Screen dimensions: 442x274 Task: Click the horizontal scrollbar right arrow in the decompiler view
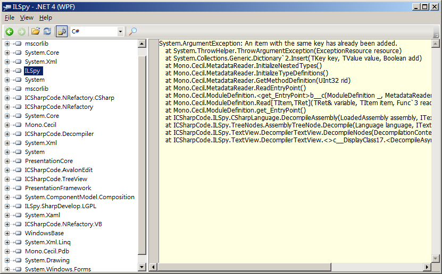[x=428, y=267]
